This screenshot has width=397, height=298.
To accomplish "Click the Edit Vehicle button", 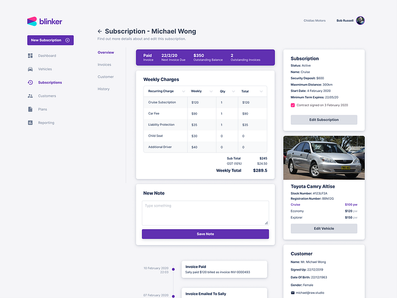I will point(324,229).
